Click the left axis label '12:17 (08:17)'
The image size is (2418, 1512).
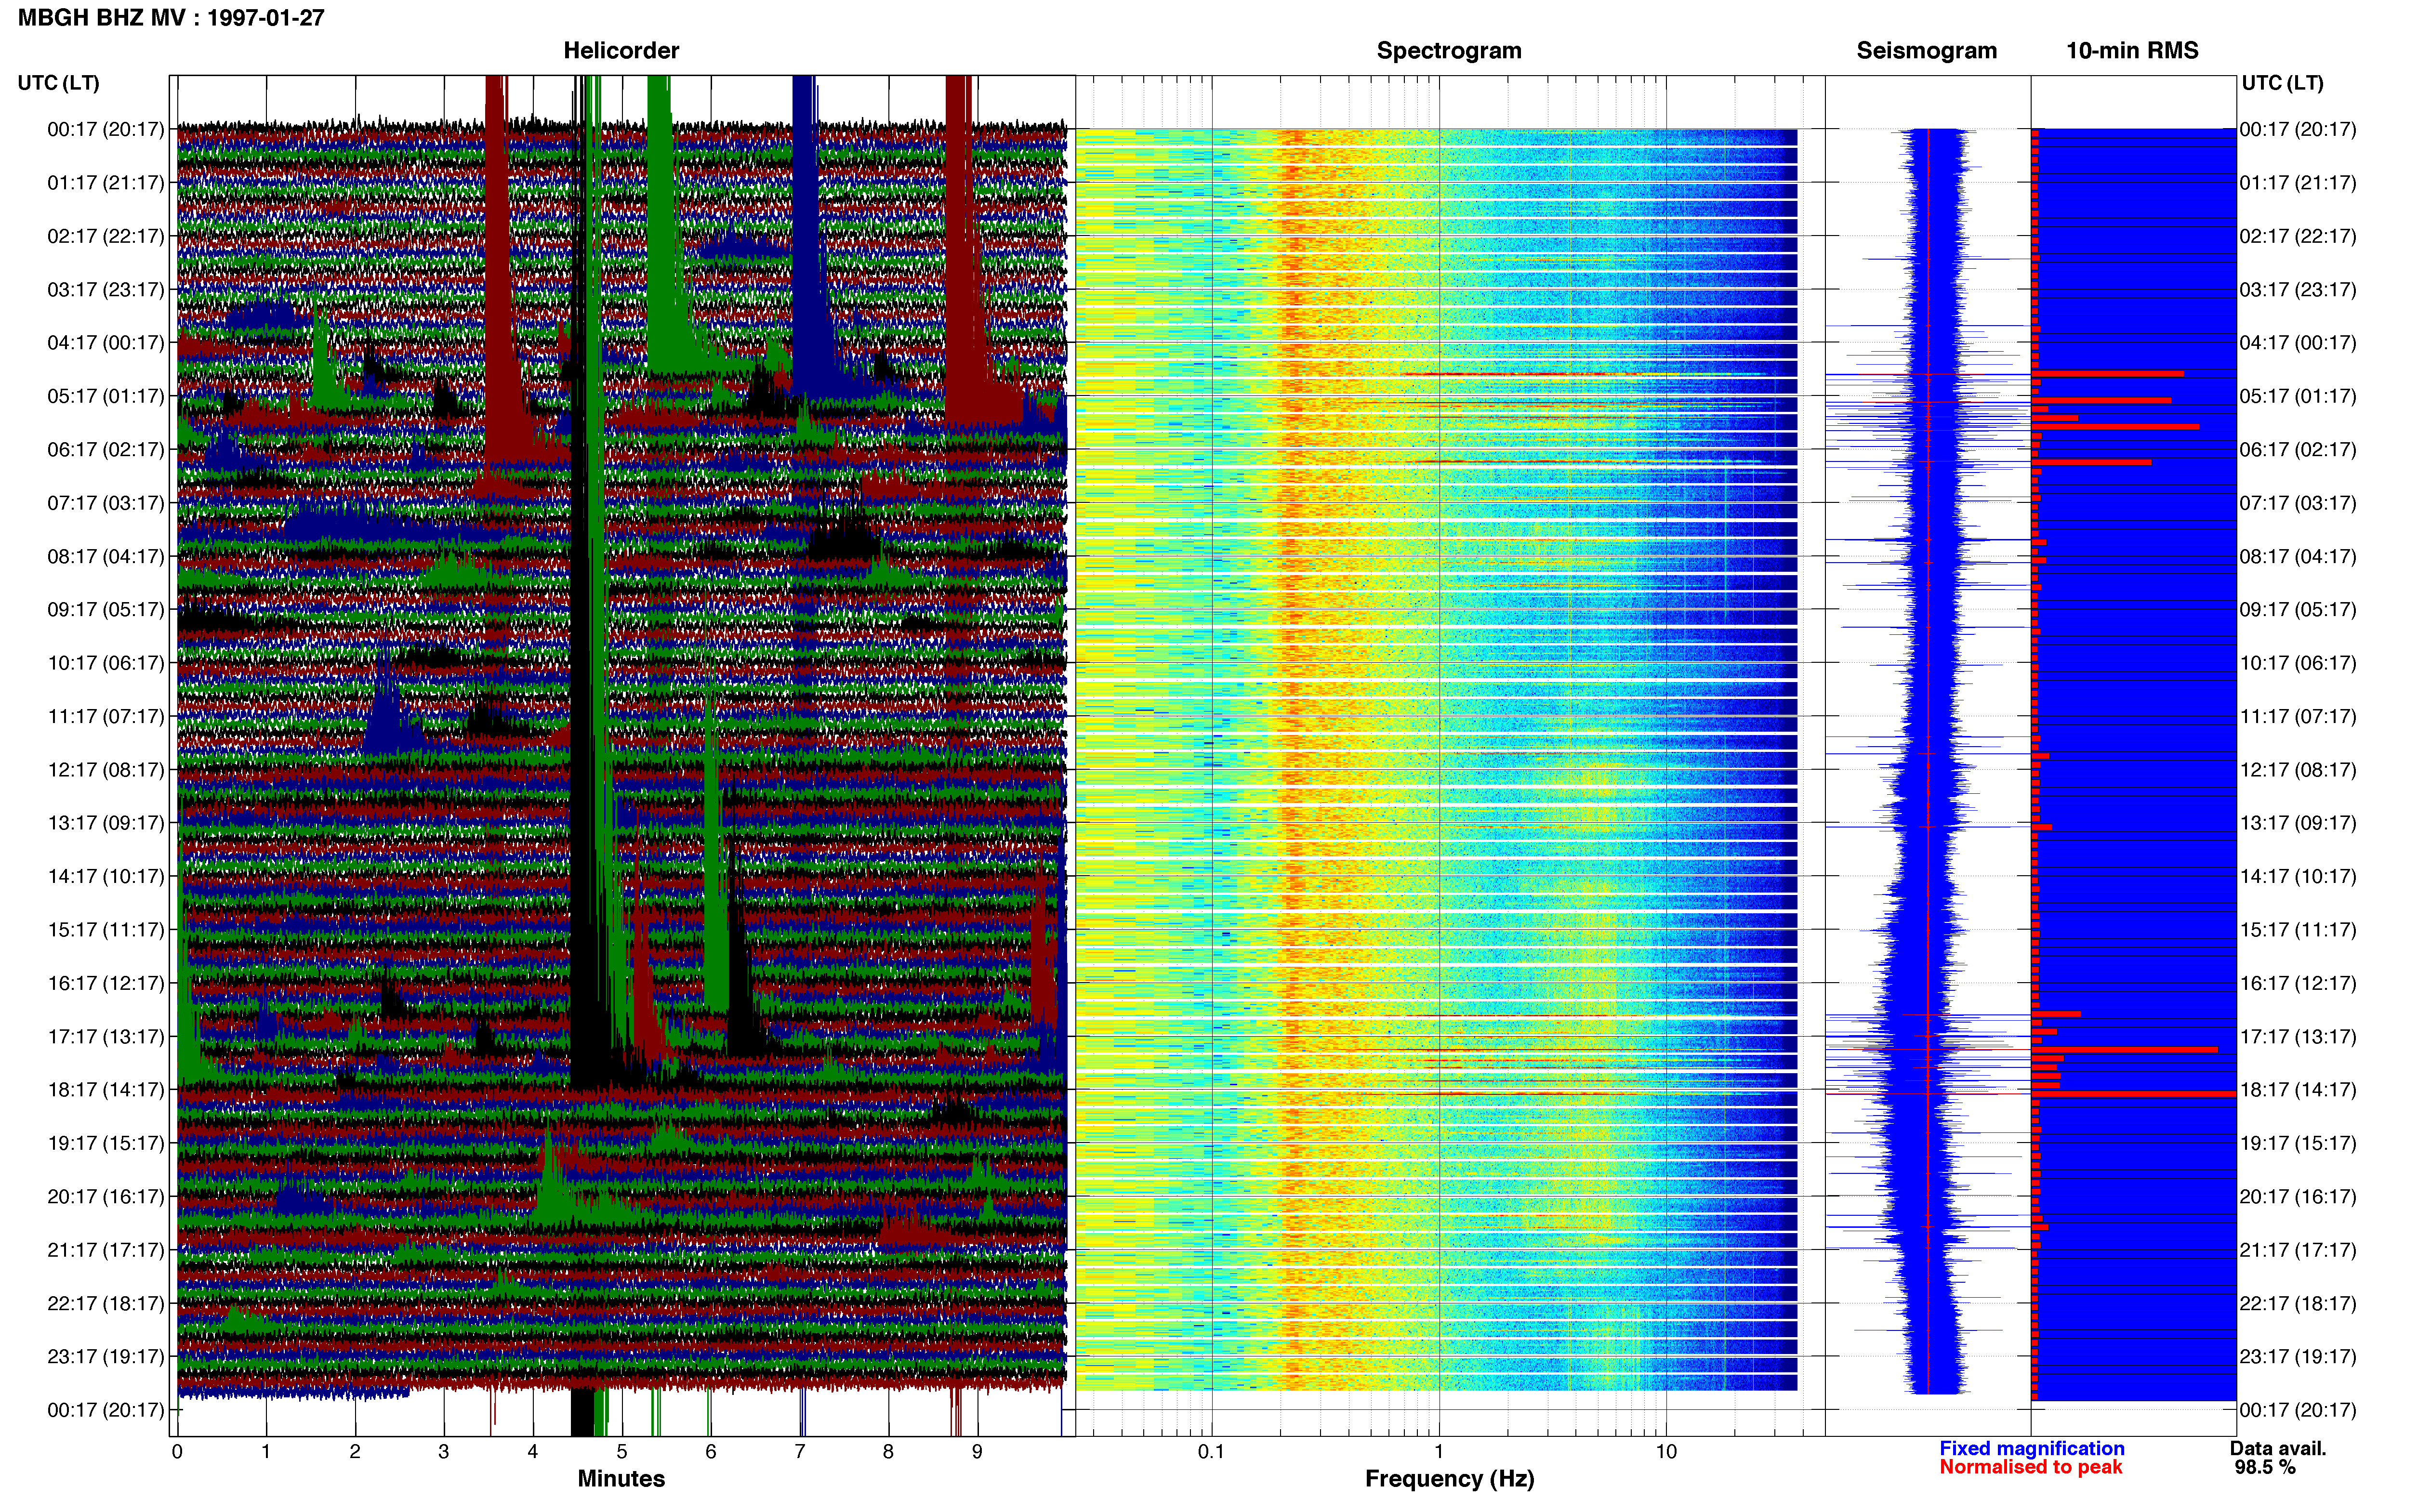pyautogui.click(x=106, y=770)
